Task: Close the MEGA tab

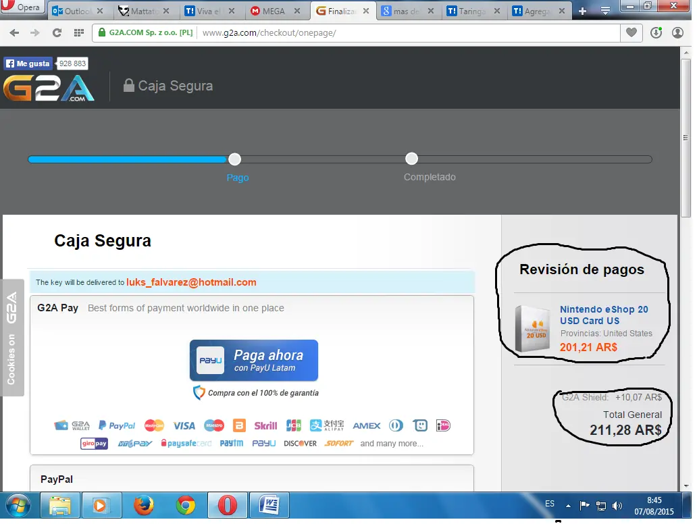Action: 297,11
